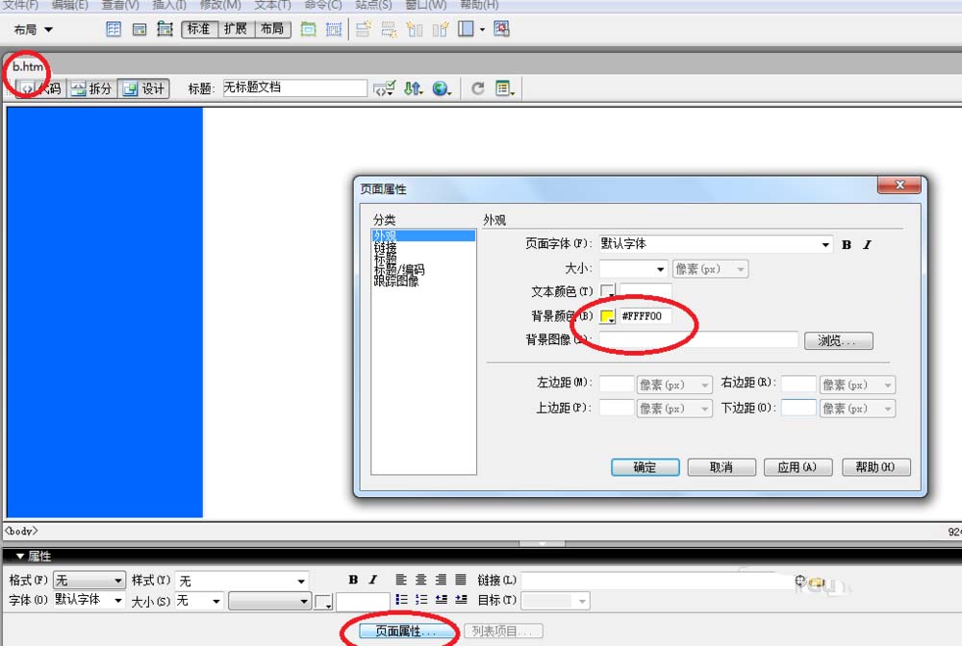962x646 pixels.
Task: Select the 外观 category in the dialog
Action: tap(423, 236)
